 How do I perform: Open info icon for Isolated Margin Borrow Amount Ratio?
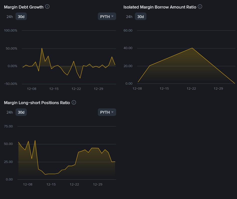click(x=200, y=7)
